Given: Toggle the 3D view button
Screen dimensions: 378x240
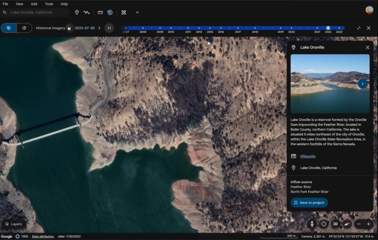Looking at the screenshot, I should coord(335,224).
